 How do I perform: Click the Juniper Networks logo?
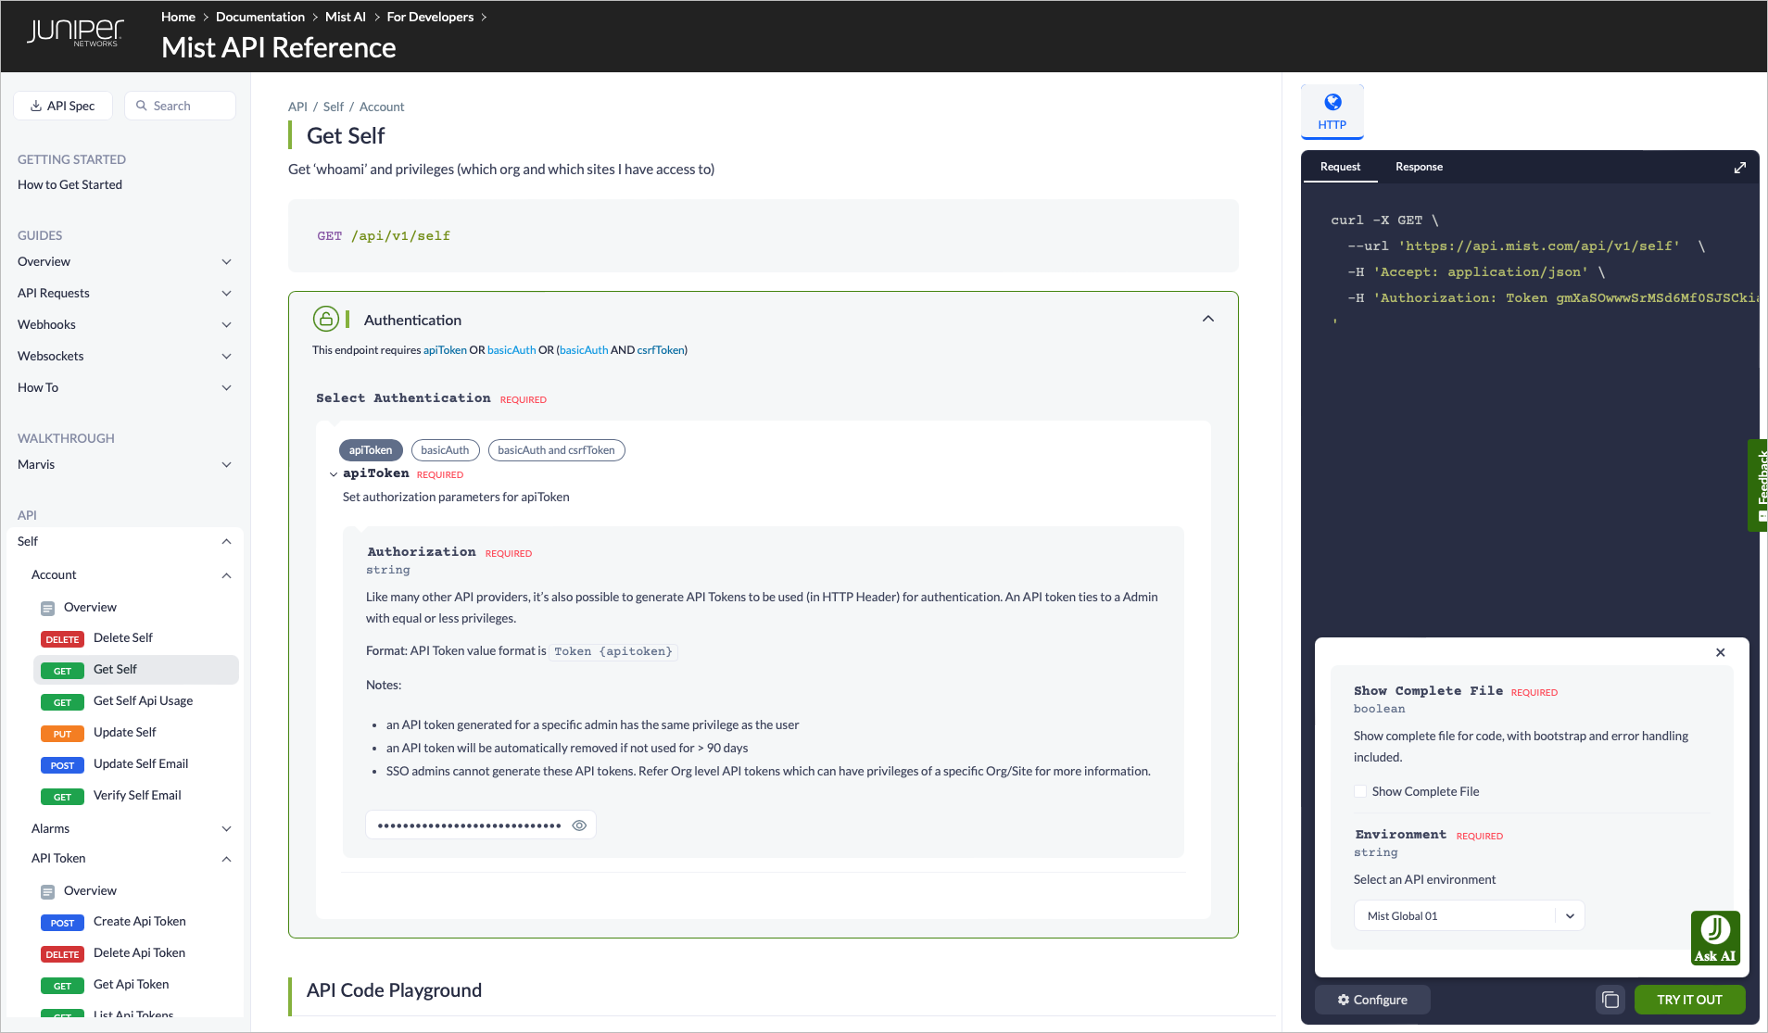tap(74, 32)
